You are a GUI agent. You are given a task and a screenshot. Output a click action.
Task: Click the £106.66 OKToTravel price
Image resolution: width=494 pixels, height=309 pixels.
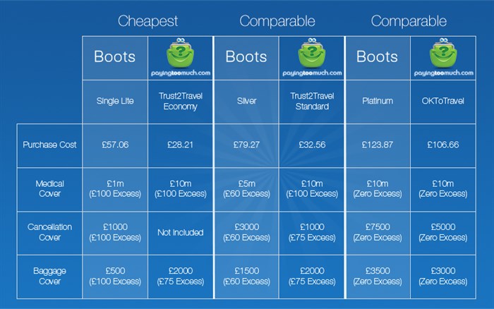pos(443,145)
